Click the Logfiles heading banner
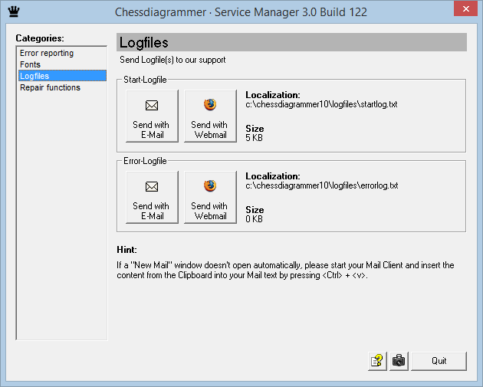This screenshot has height=387, width=483. pyautogui.click(x=291, y=42)
